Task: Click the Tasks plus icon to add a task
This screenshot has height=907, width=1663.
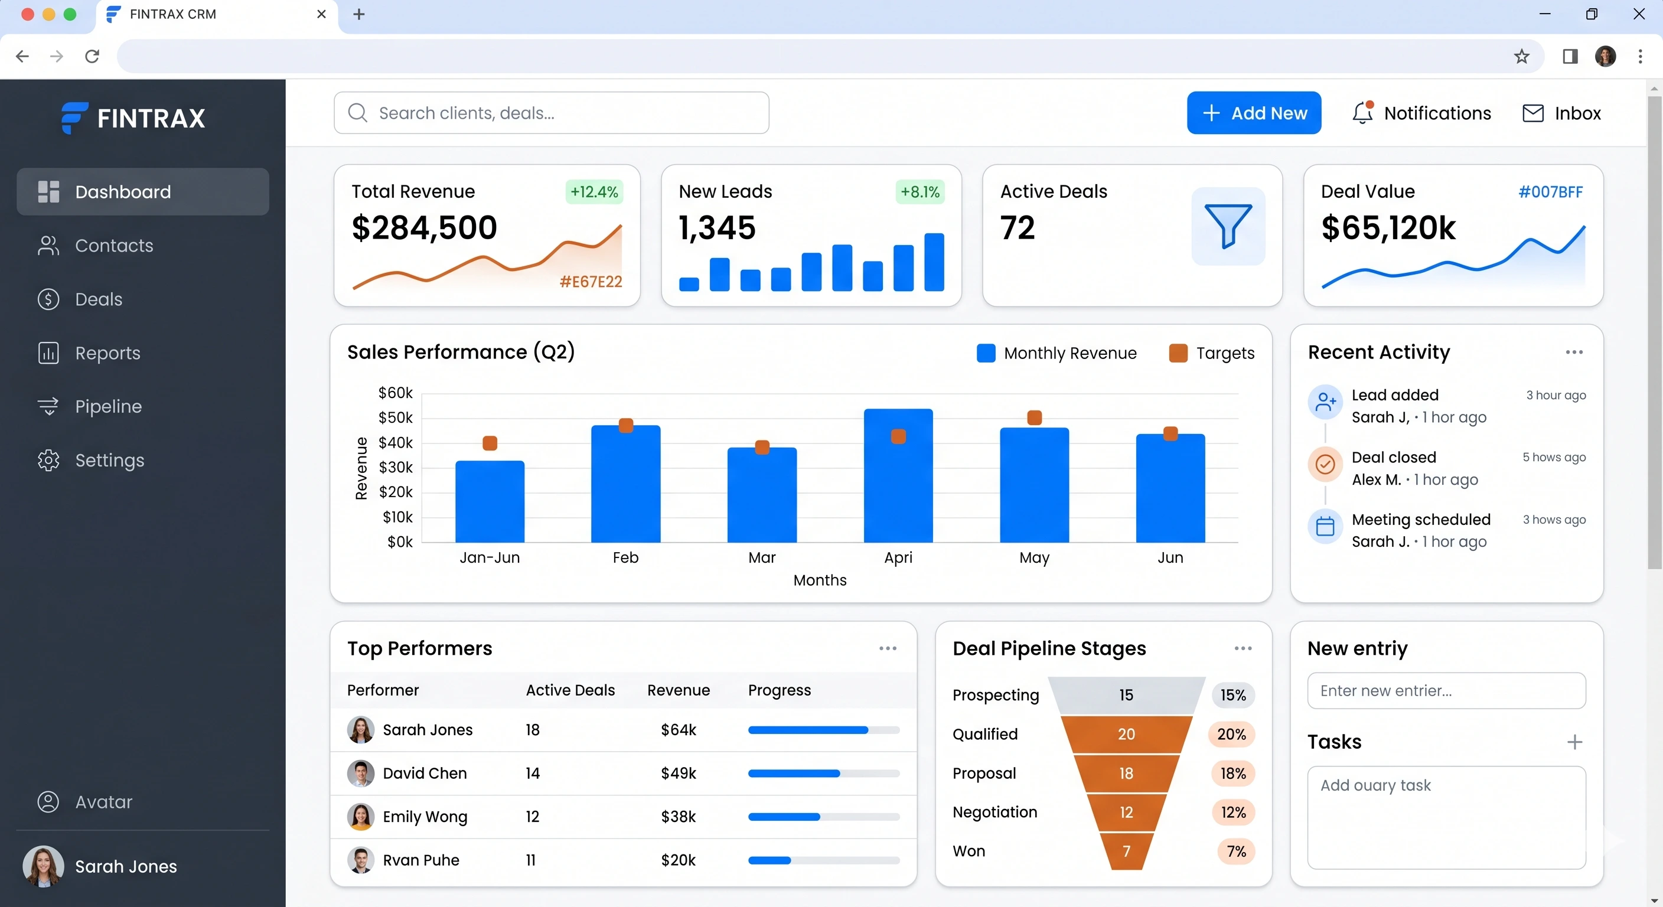Action: pos(1574,742)
